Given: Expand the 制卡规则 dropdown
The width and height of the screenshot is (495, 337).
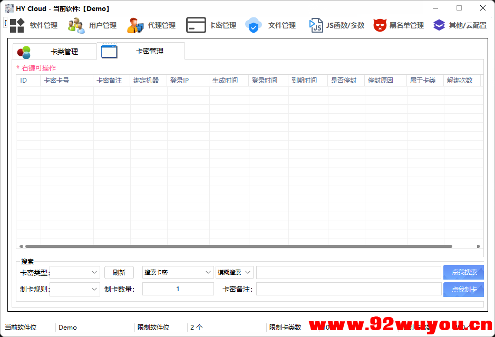Looking at the screenshot, I should pos(74,289).
